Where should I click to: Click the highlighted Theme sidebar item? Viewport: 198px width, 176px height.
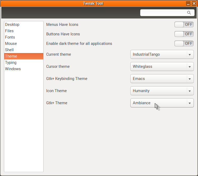pyautogui.click(x=11, y=56)
